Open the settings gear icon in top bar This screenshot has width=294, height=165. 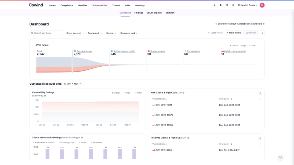click(220, 5)
